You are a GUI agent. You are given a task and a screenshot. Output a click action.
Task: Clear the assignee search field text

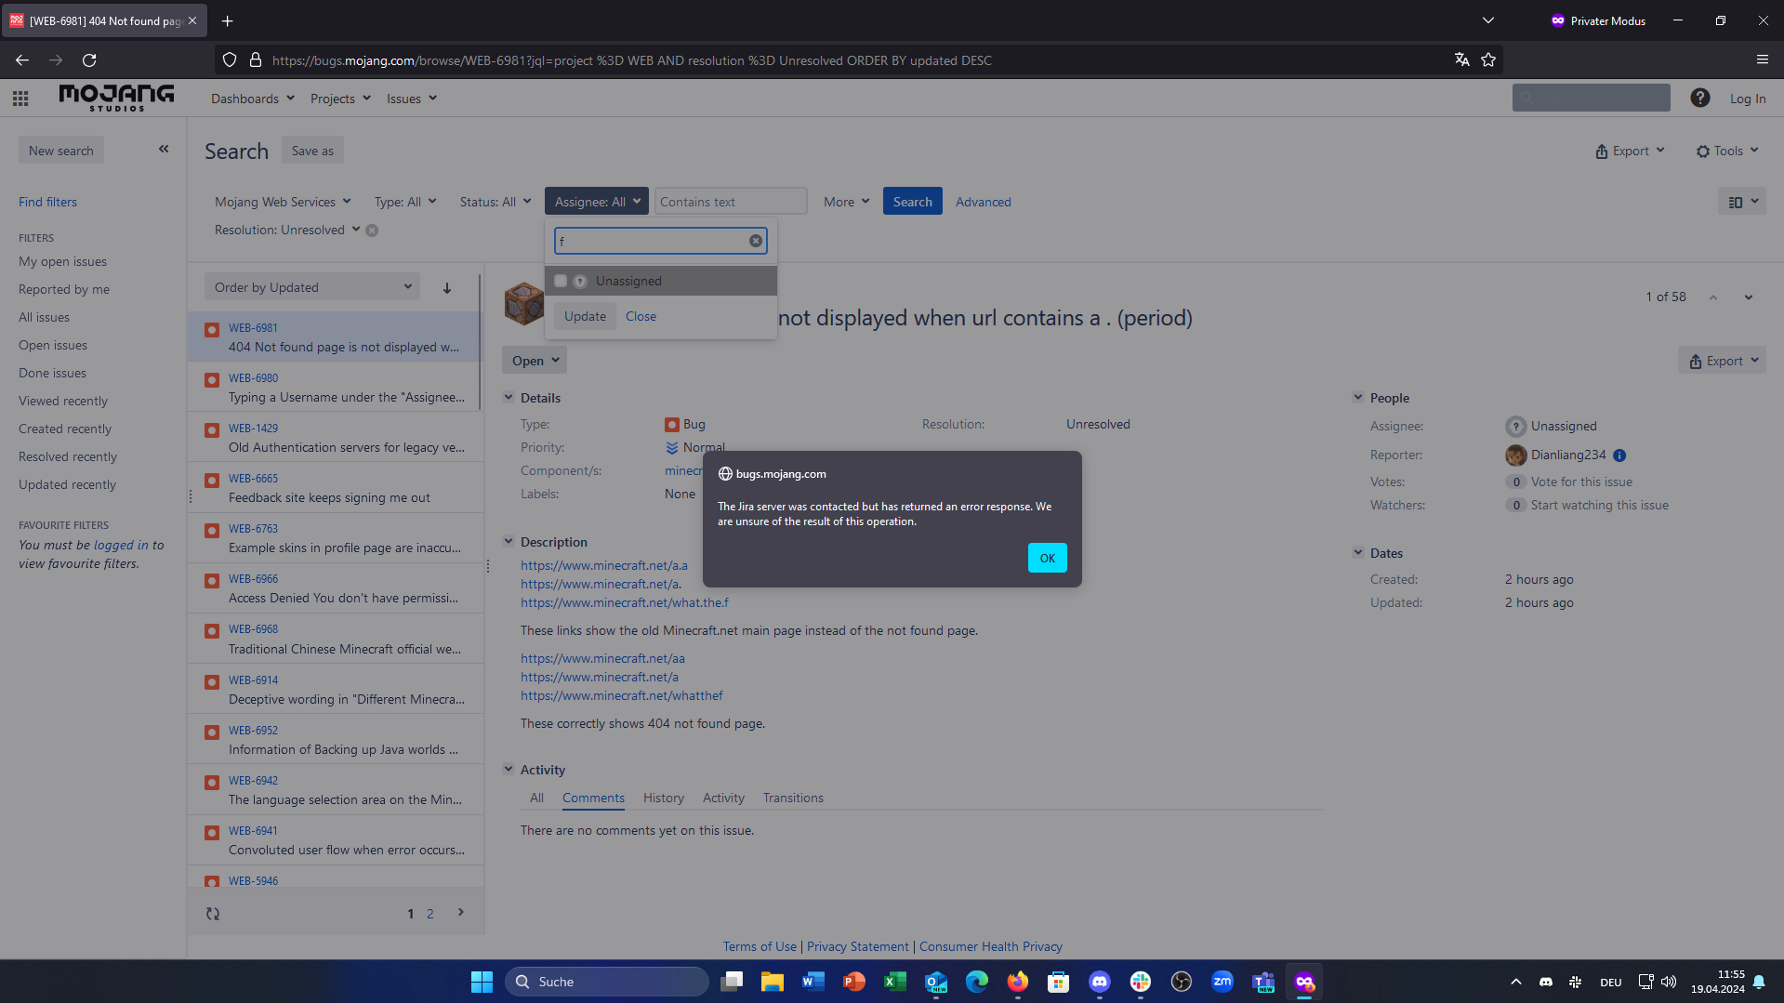tap(756, 241)
